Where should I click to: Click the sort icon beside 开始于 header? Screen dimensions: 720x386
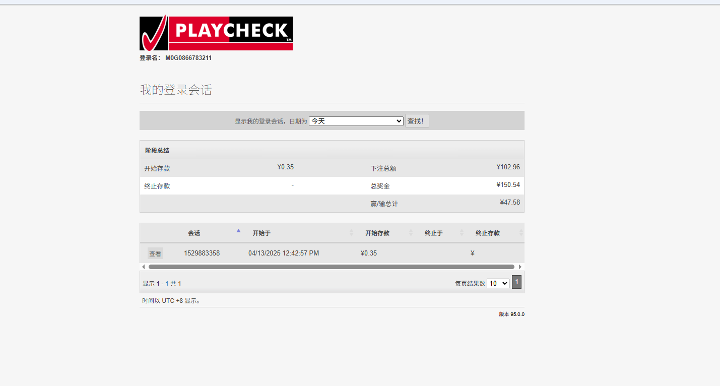click(x=352, y=233)
